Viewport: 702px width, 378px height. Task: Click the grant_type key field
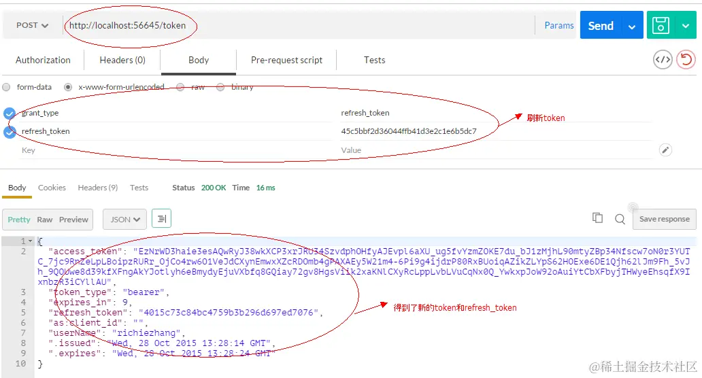[176, 113]
